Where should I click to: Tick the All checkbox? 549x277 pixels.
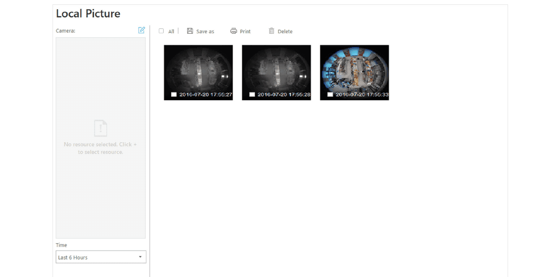(161, 31)
